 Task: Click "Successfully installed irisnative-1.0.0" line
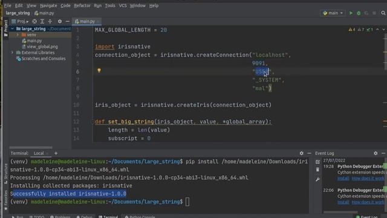pos(68,194)
